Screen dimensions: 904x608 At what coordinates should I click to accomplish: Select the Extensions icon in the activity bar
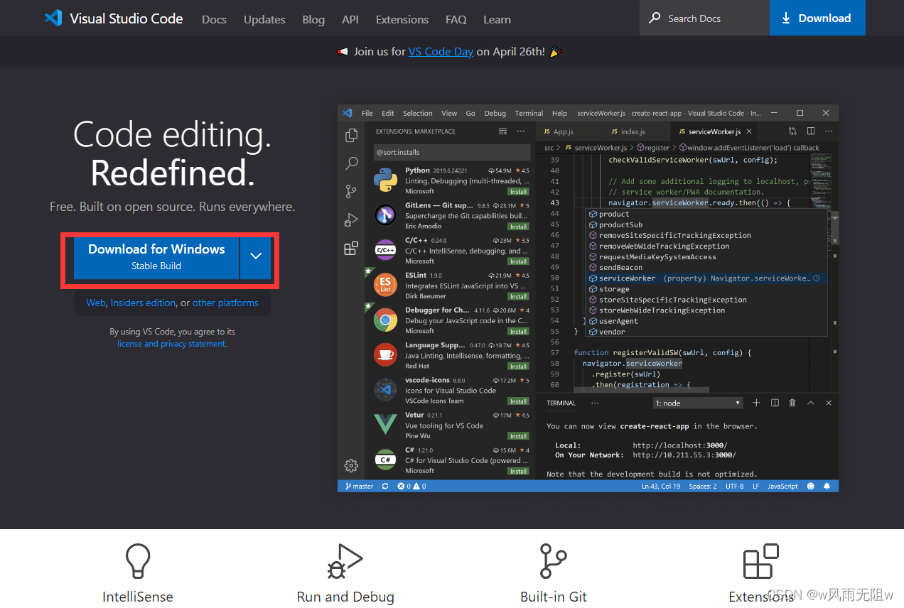[351, 248]
